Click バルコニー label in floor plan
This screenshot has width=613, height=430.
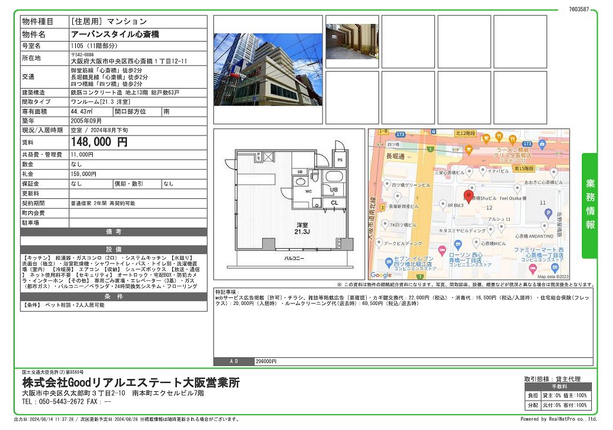(x=294, y=258)
